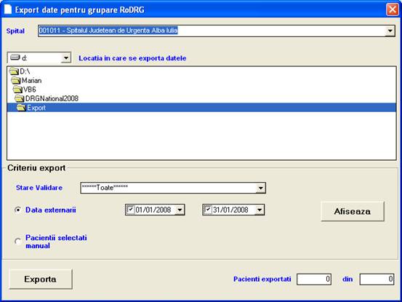The image size is (402, 302).
Task: Open the Spital hospital dropdown
Action: point(390,31)
